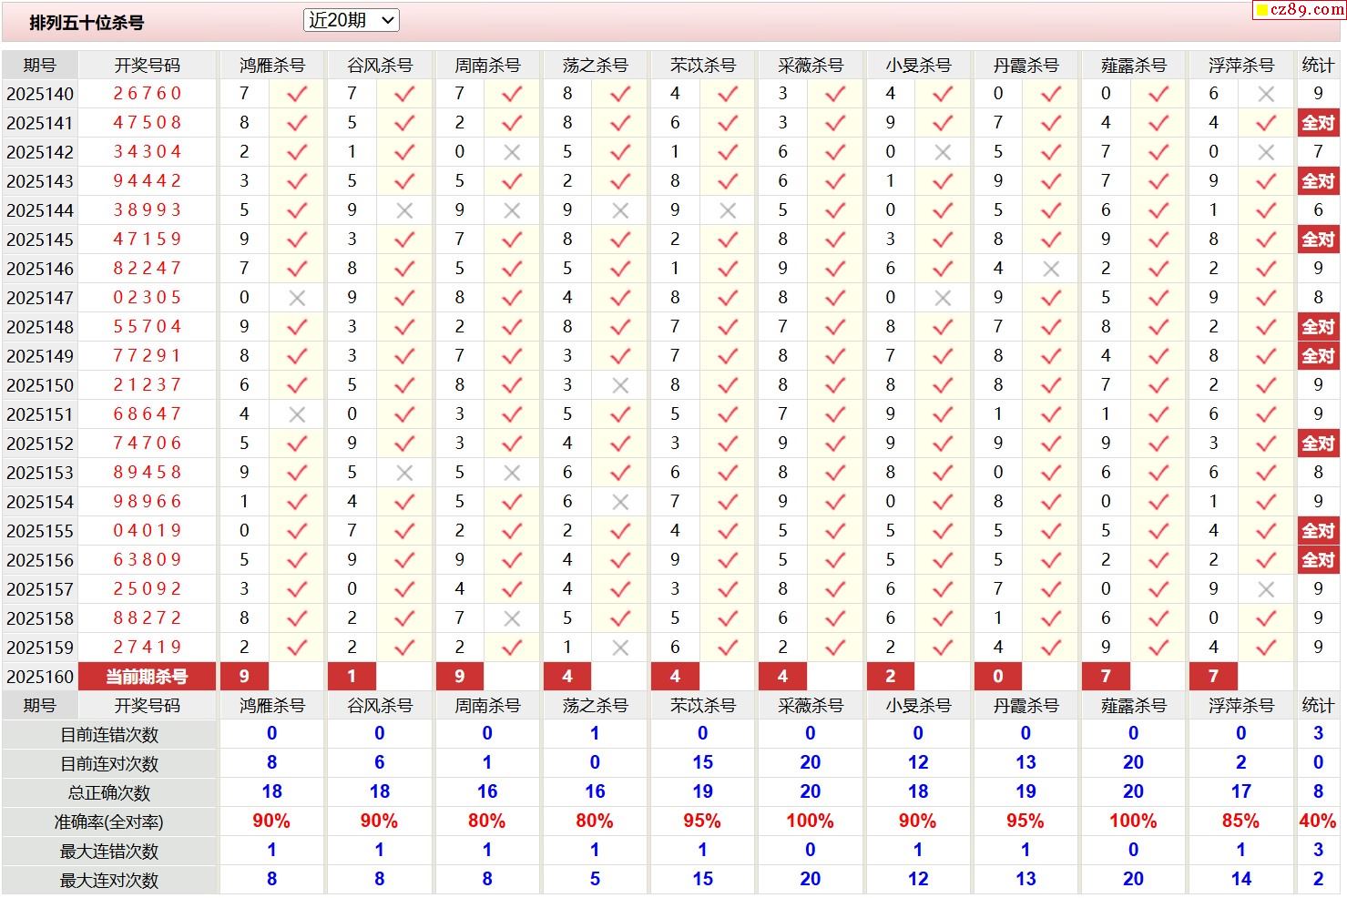Viewport: 1347px width, 898px height.
Task: Click the 目前连对次数 value 15 for 芣苡杀号
Action: point(702,763)
